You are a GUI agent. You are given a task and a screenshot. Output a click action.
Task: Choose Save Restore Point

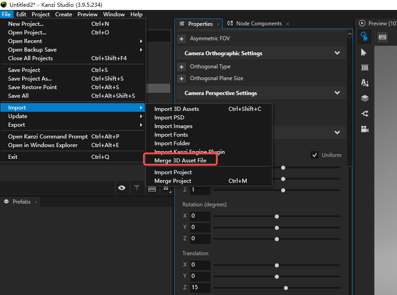[73, 87]
